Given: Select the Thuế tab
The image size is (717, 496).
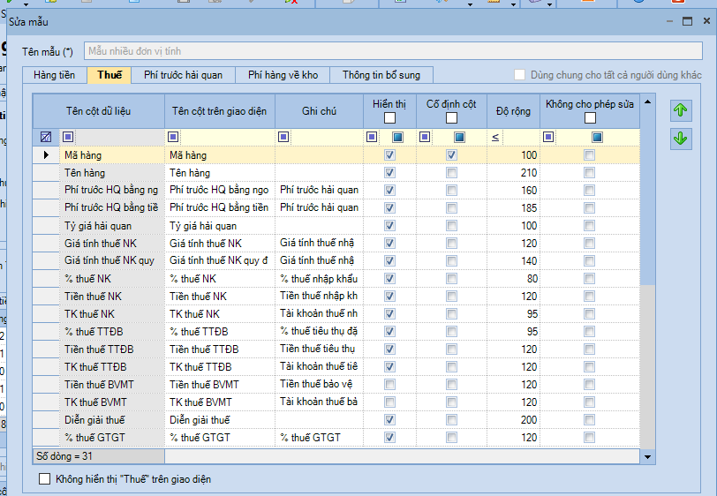Looking at the screenshot, I should click(x=109, y=75).
